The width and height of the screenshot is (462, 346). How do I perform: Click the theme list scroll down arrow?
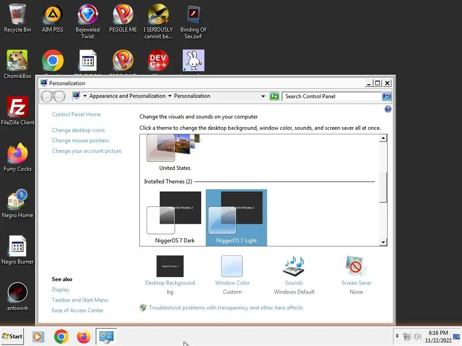coord(383,242)
